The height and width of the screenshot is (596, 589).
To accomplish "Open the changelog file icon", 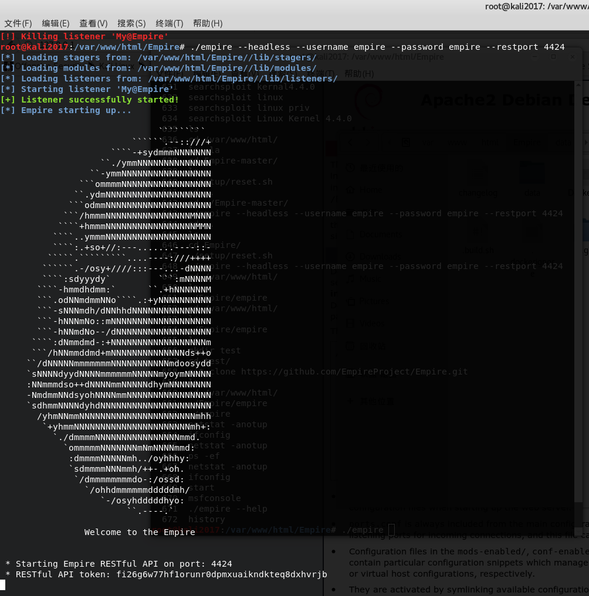I will 478,174.
